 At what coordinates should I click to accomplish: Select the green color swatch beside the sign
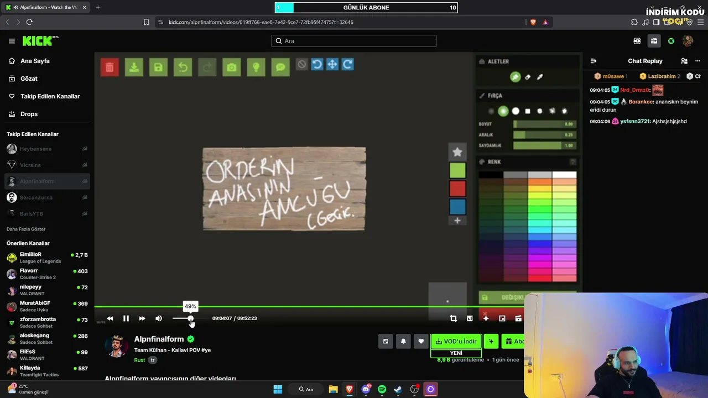tap(457, 171)
